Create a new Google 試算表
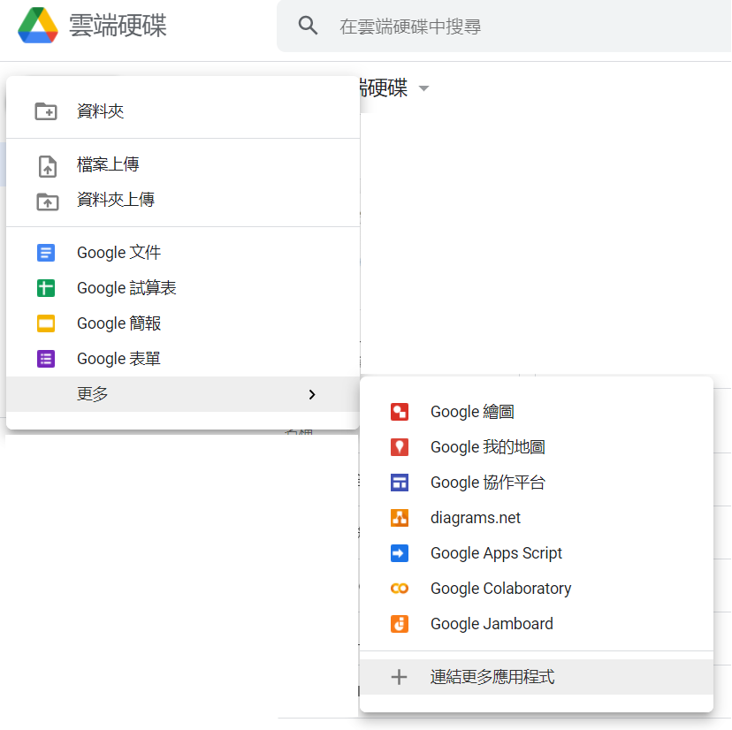The height and width of the screenshot is (730, 732). 183,288
